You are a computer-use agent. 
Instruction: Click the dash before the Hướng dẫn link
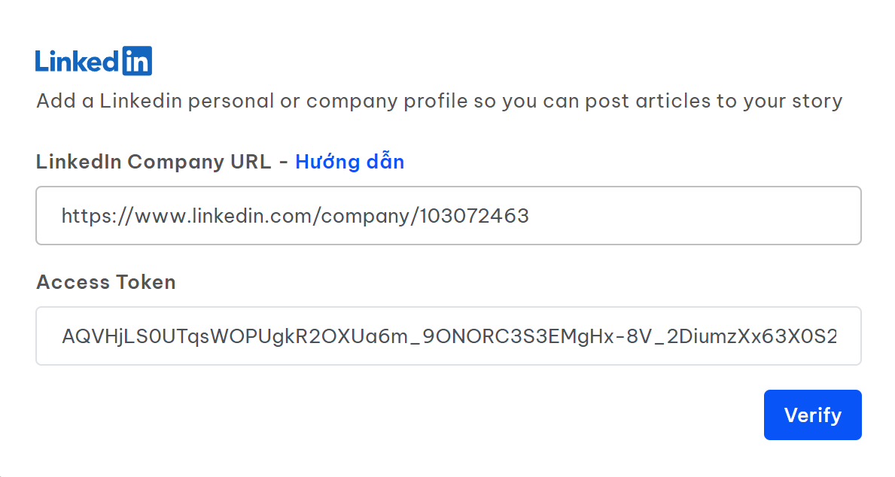point(283,163)
